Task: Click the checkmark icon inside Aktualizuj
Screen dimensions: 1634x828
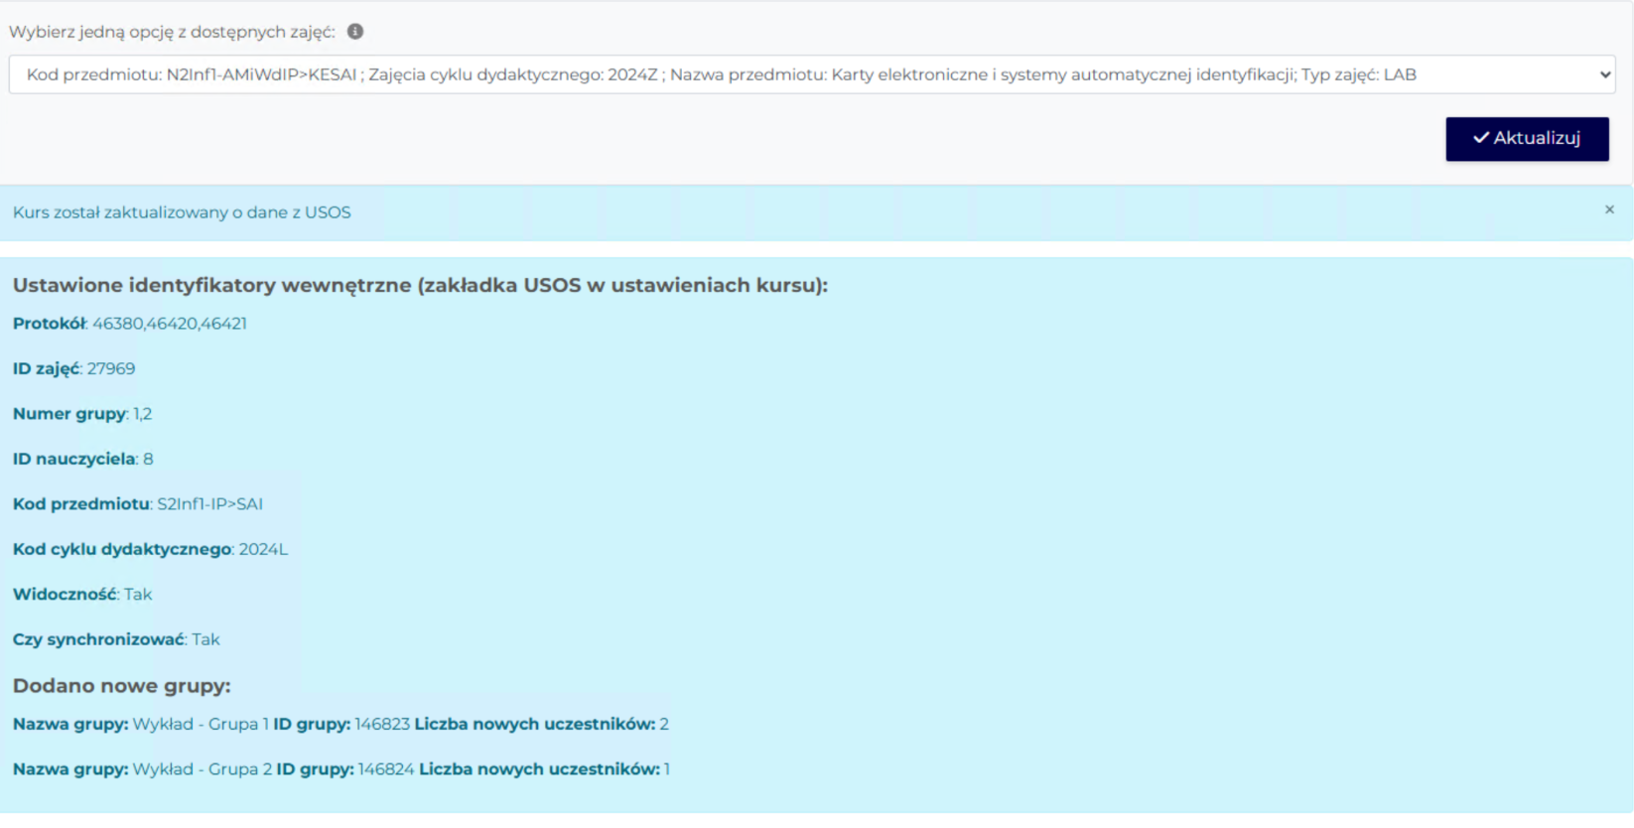Action: coord(1480,138)
